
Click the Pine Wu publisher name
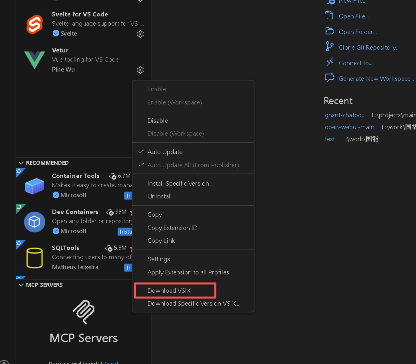pos(63,70)
